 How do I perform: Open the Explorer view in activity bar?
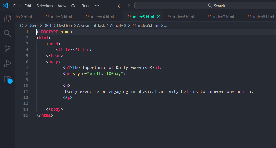(x=7, y=18)
